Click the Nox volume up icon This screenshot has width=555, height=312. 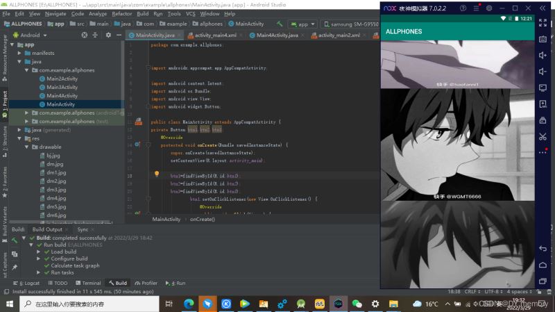[543, 56]
